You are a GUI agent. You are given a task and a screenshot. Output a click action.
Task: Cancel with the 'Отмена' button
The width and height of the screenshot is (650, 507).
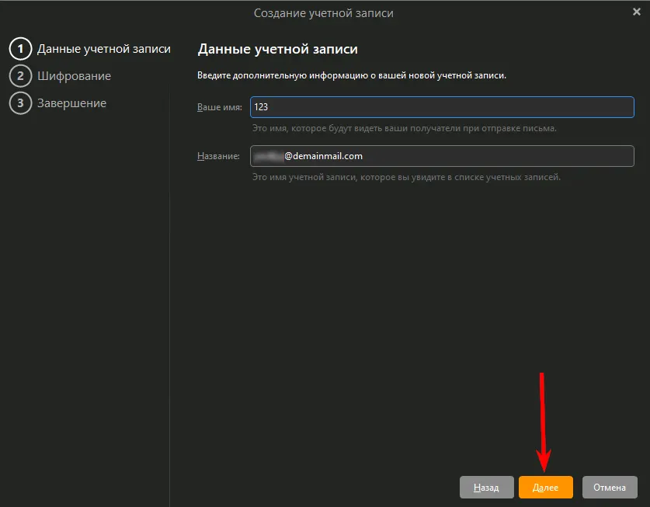pos(610,488)
